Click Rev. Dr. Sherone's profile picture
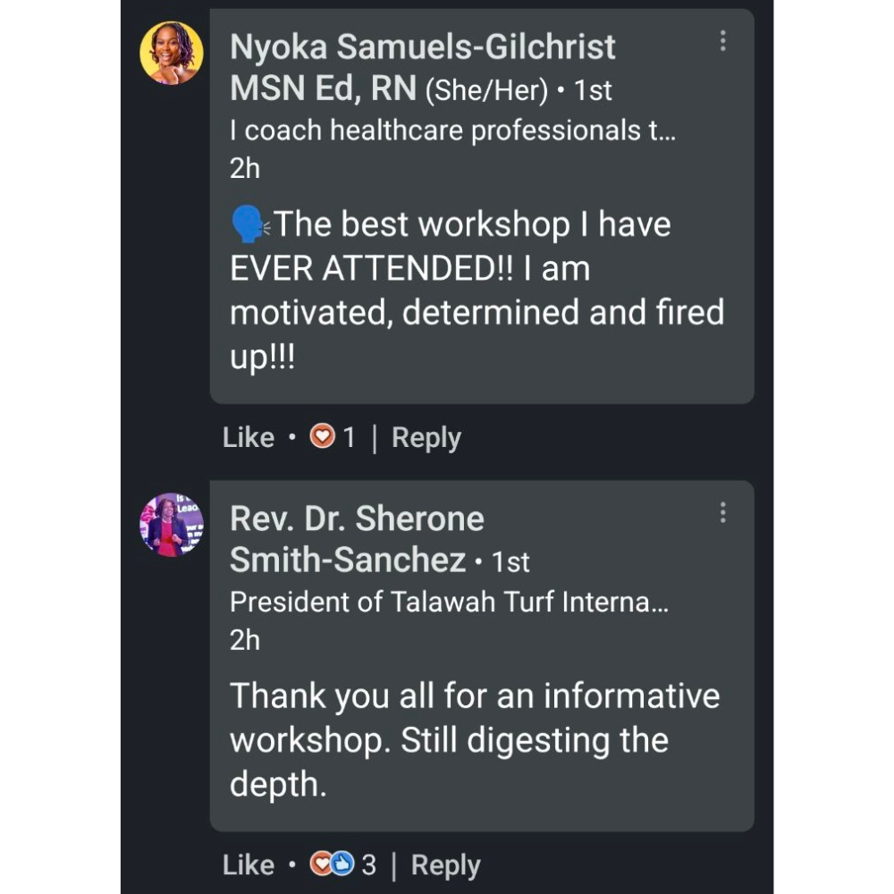This screenshot has height=894, width=894. pyautogui.click(x=172, y=525)
